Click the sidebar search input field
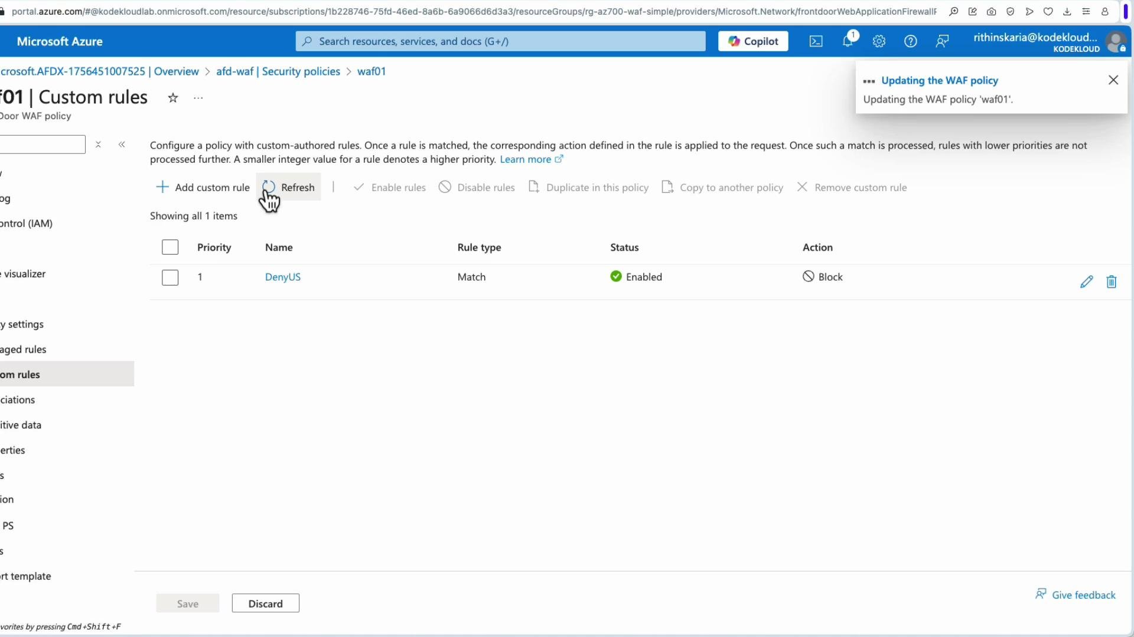The height and width of the screenshot is (637, 1134). click(43, 145)
